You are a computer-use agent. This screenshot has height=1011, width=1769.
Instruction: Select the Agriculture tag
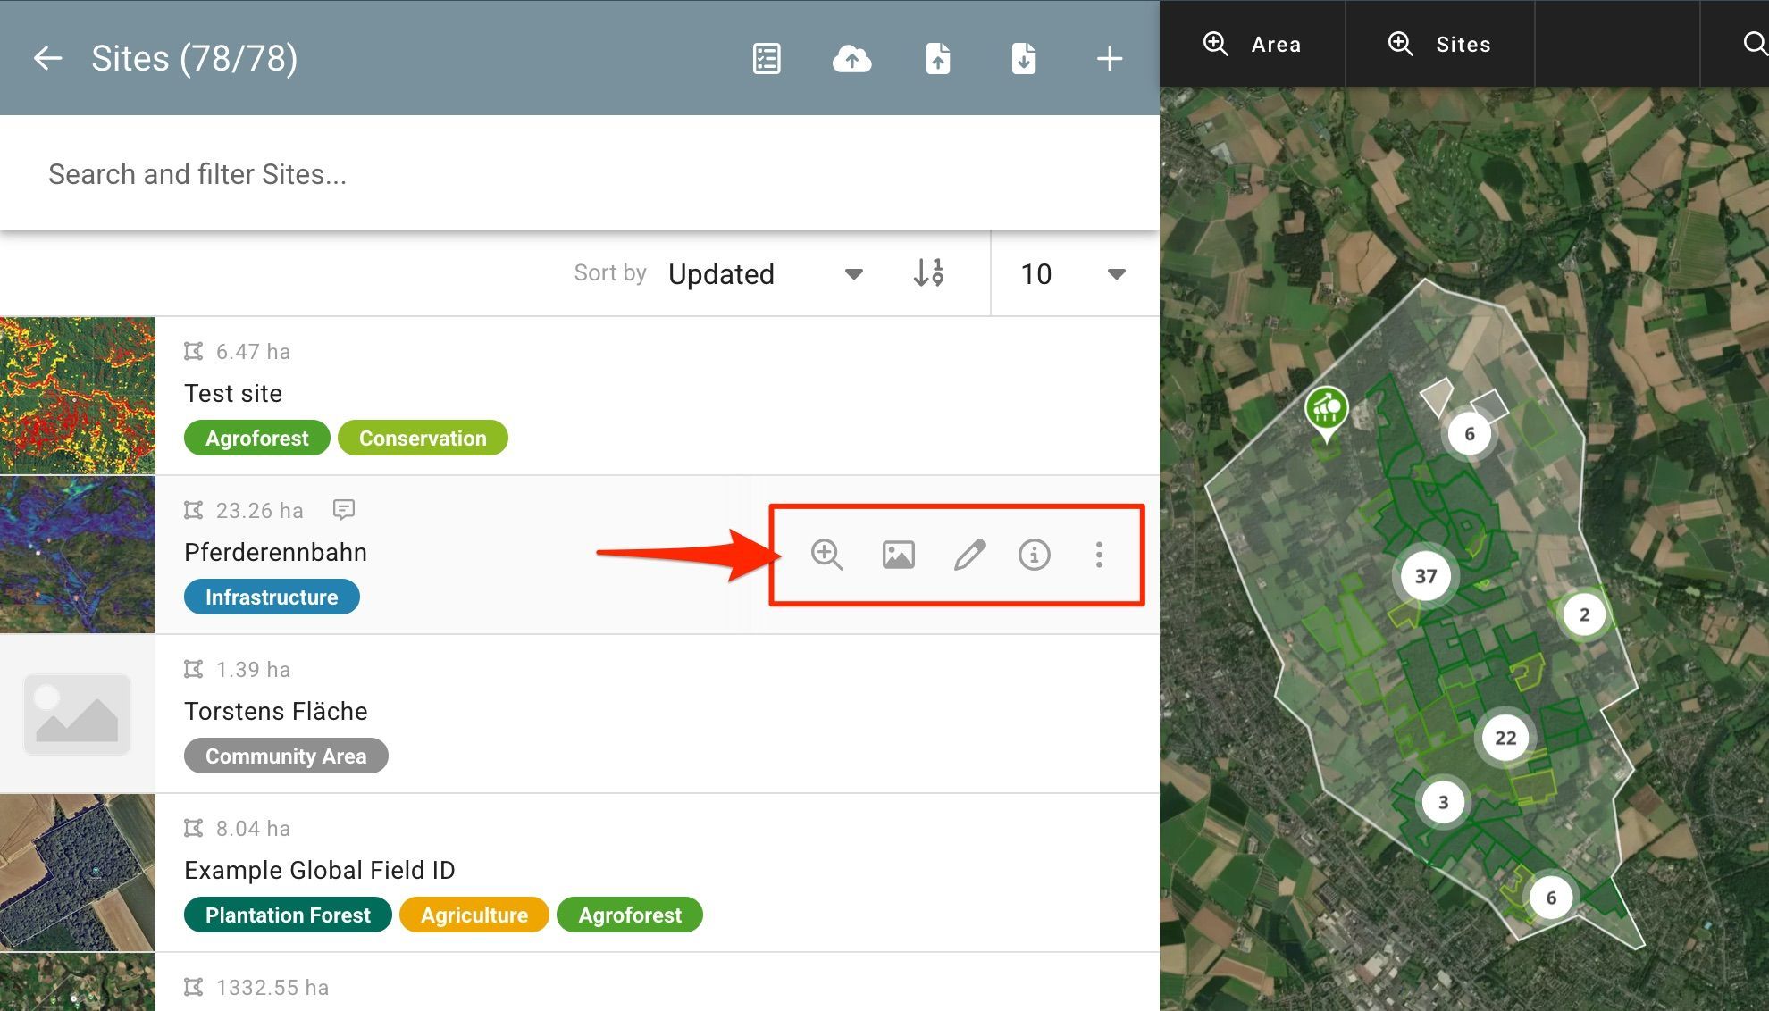474,915
